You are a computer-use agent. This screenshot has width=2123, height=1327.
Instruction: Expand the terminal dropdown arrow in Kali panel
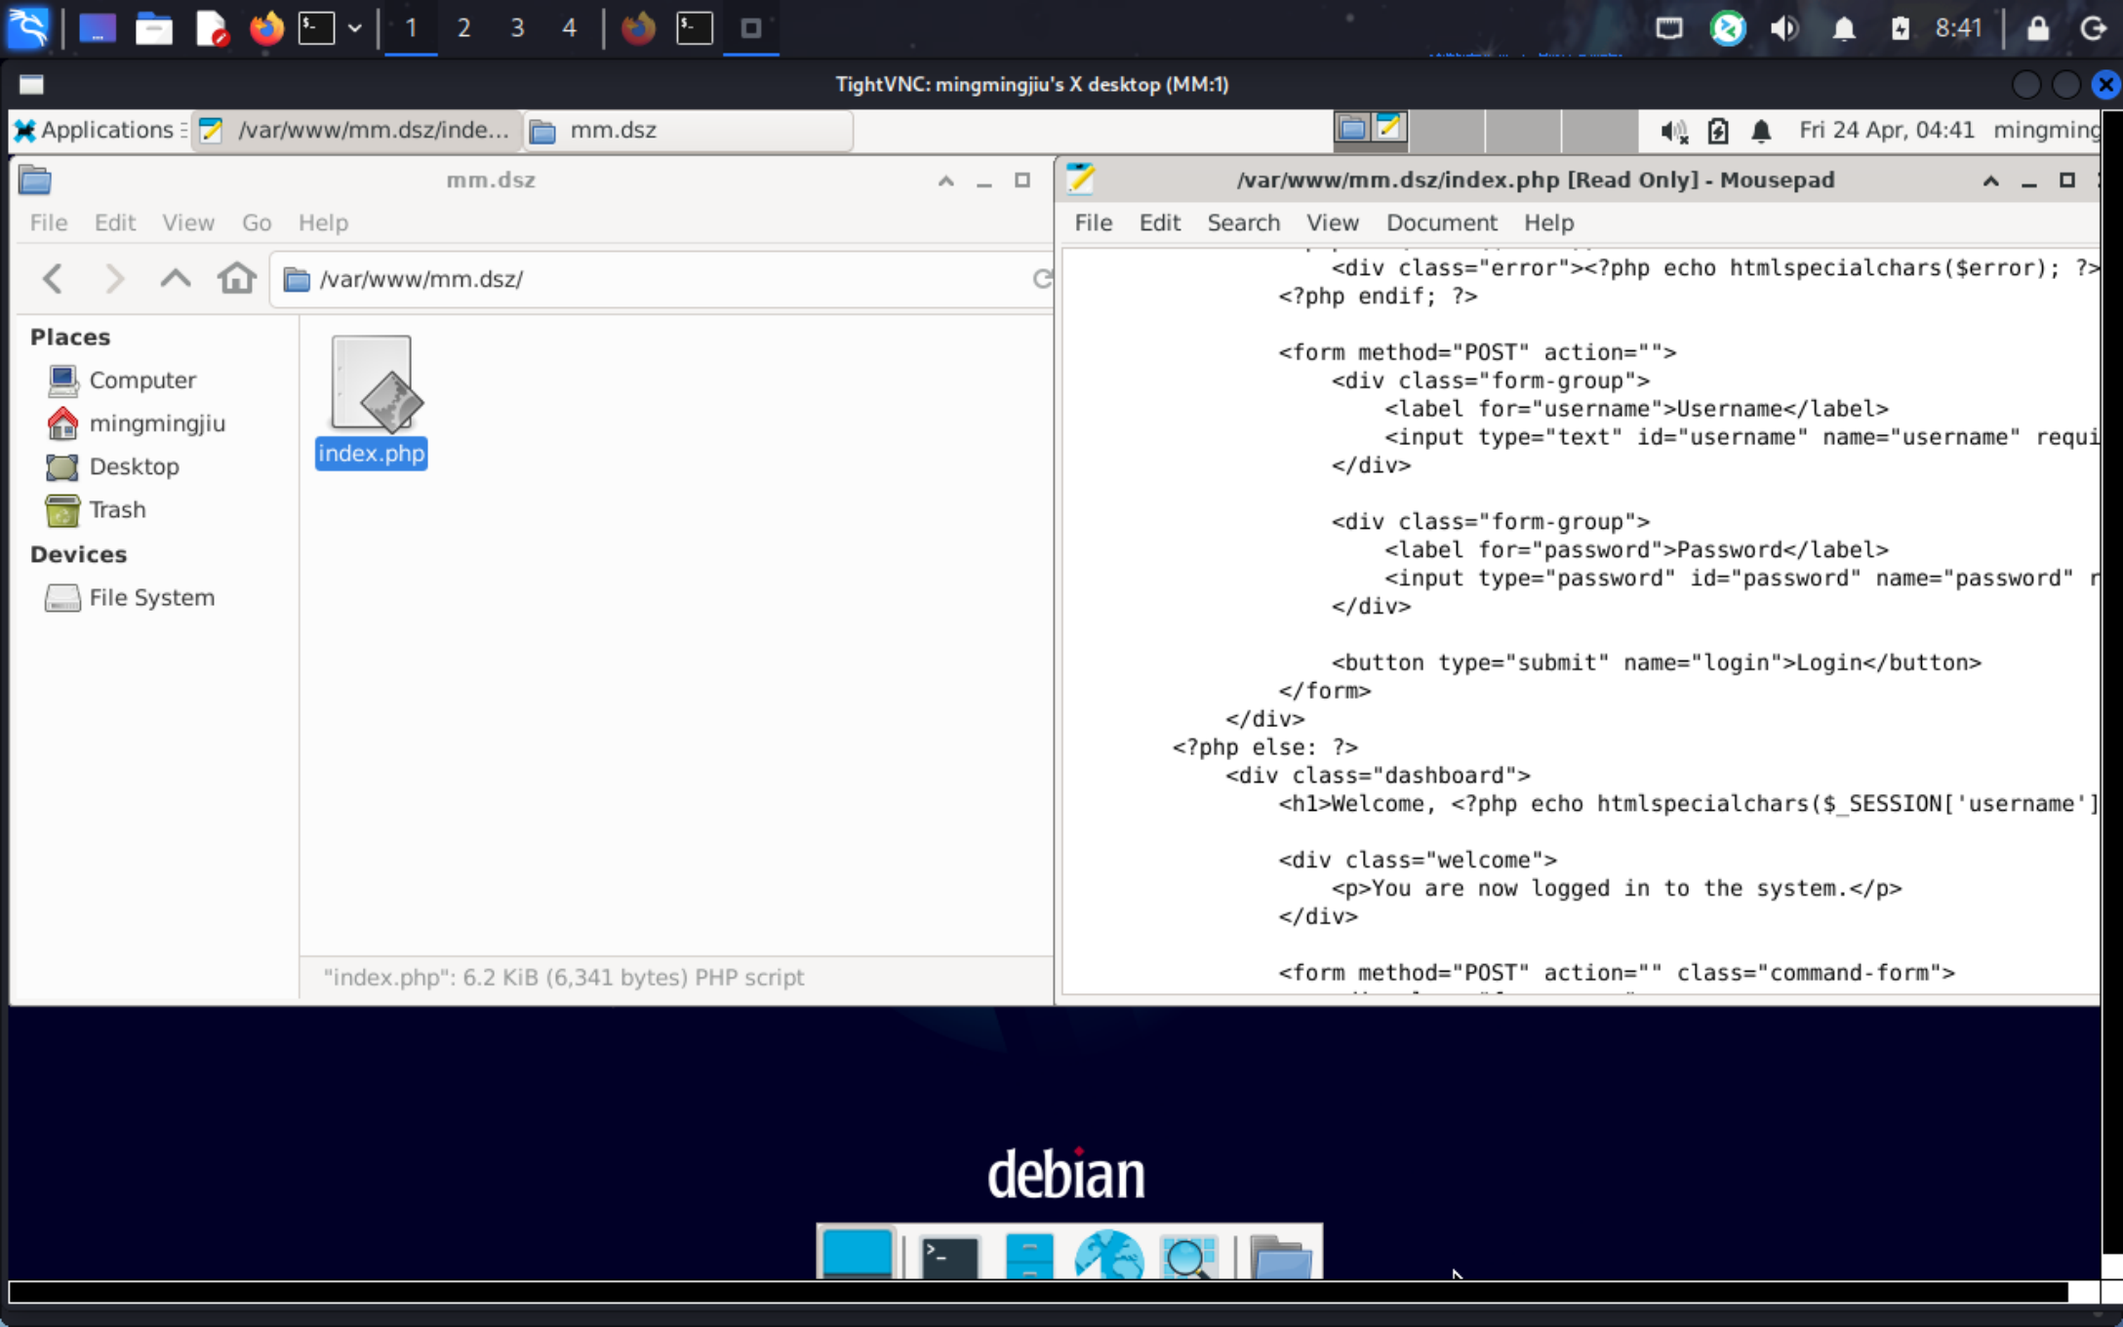point(355,28)
